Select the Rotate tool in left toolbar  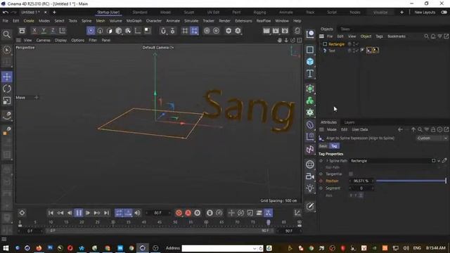6,89
